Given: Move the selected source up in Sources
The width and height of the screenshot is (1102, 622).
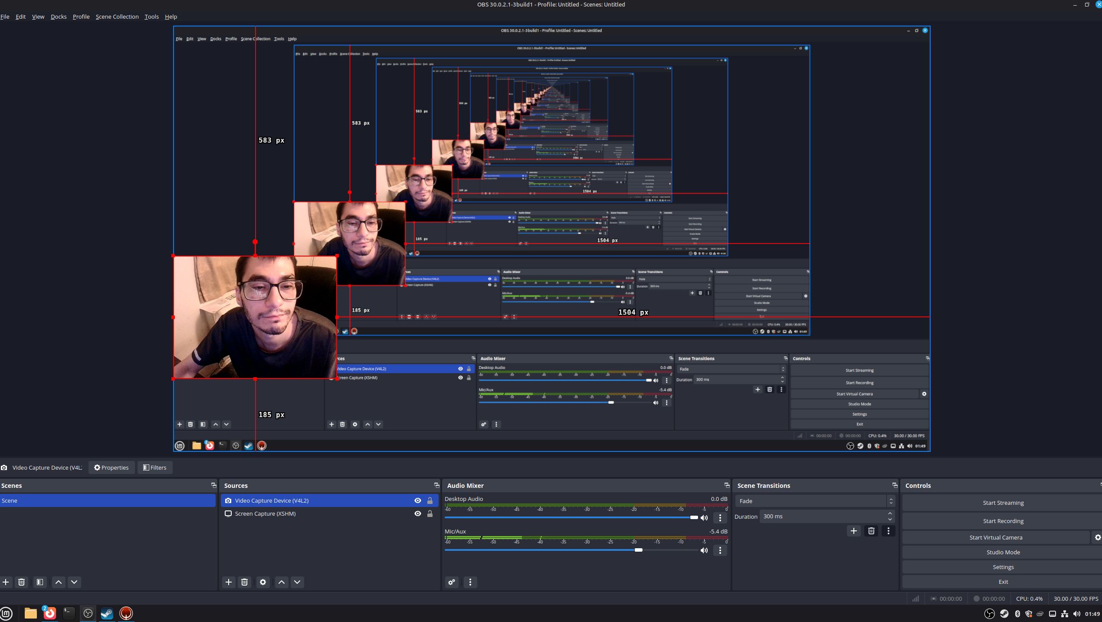Looking at the screenshot, I should click(282, 582).
